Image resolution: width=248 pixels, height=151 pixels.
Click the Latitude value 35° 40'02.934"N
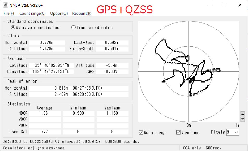tap(51, 65)
